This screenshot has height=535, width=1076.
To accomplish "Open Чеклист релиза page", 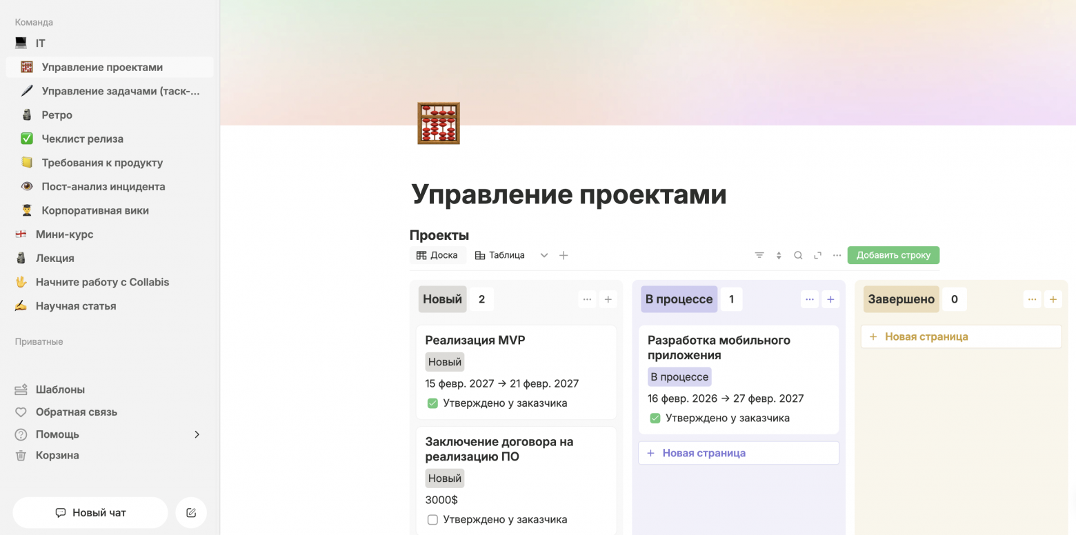I will 110,139.
